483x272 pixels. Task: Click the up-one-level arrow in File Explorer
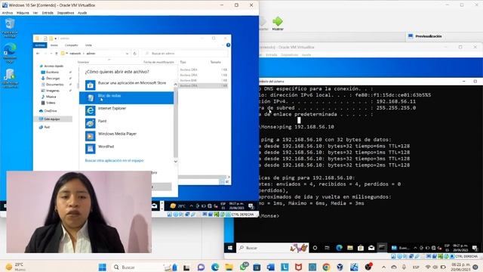(x=57, y=54)
